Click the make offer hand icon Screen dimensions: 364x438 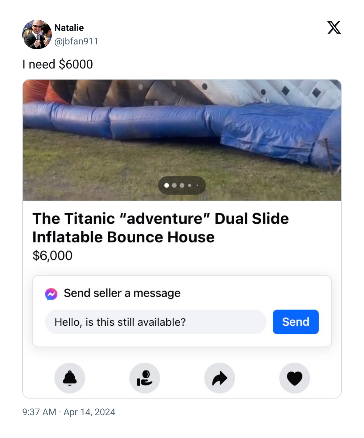(145, 378)
